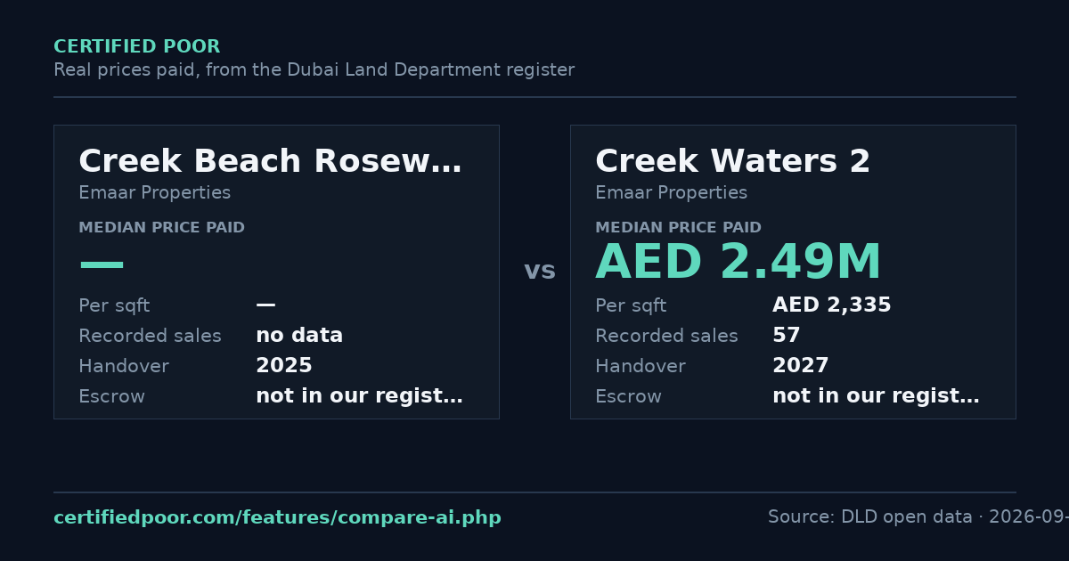Open the certifiedpoor.com compare-ai link
Screen dimensions: 1069x561
277,517
